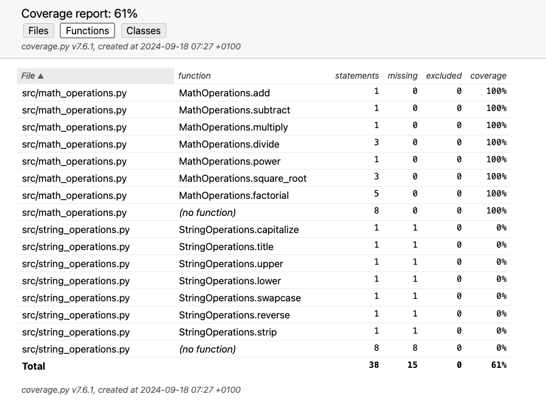Click MathOperations.factorial function entry

tap(233, 196)
